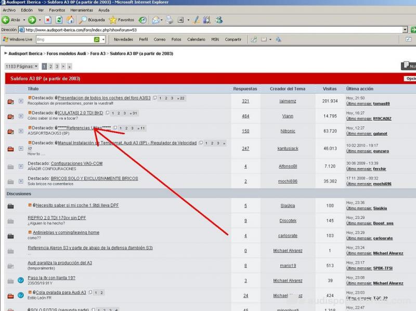Screen dimensions: 416x311
Task: Click the folder icon of the Presentacion thread
Action: click(x=10, y=101)
